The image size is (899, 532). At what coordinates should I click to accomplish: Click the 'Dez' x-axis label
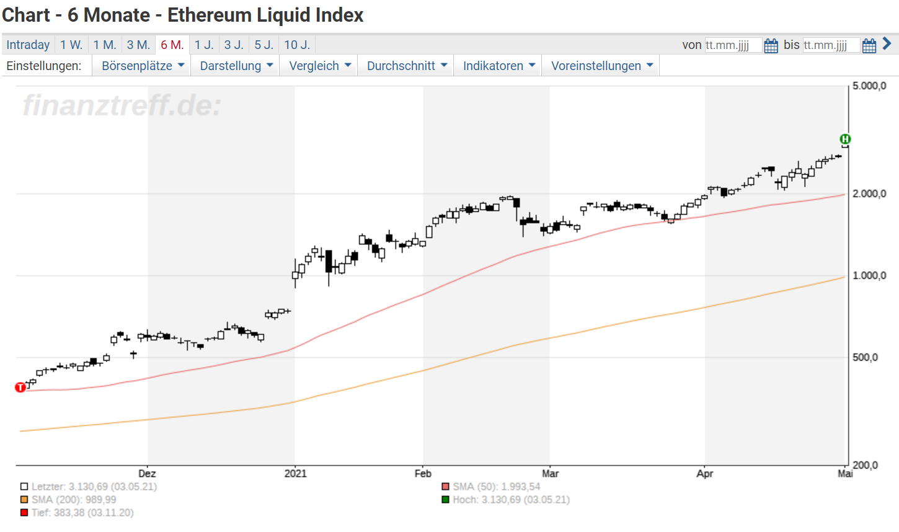[147, 474]
